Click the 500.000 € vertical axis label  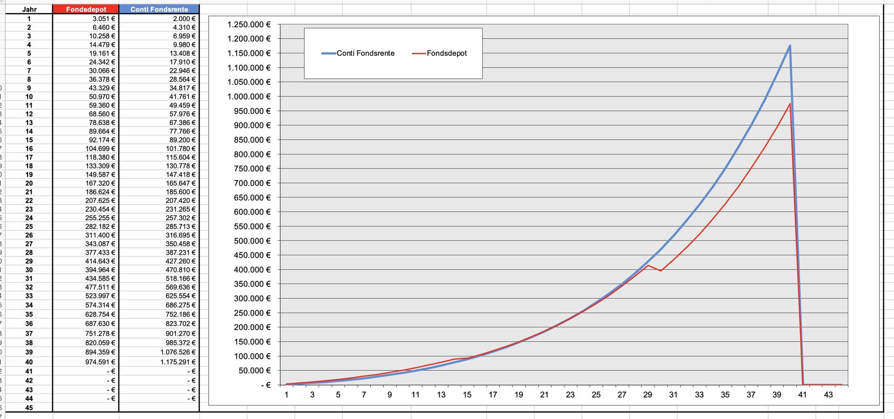click(x=252, y=241)
